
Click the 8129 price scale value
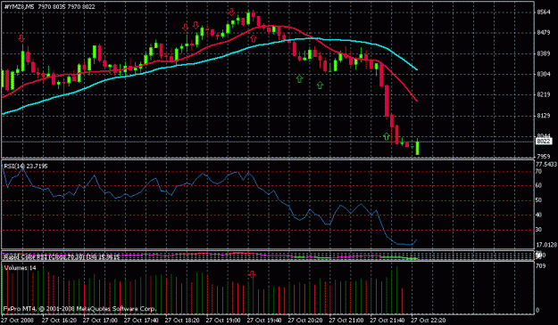coord(544,116)
